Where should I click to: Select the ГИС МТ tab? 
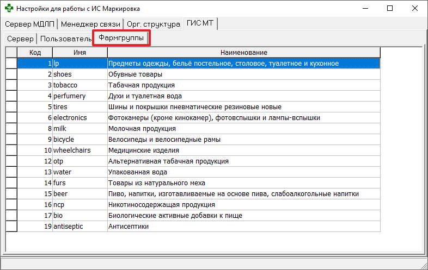[200, 24]
